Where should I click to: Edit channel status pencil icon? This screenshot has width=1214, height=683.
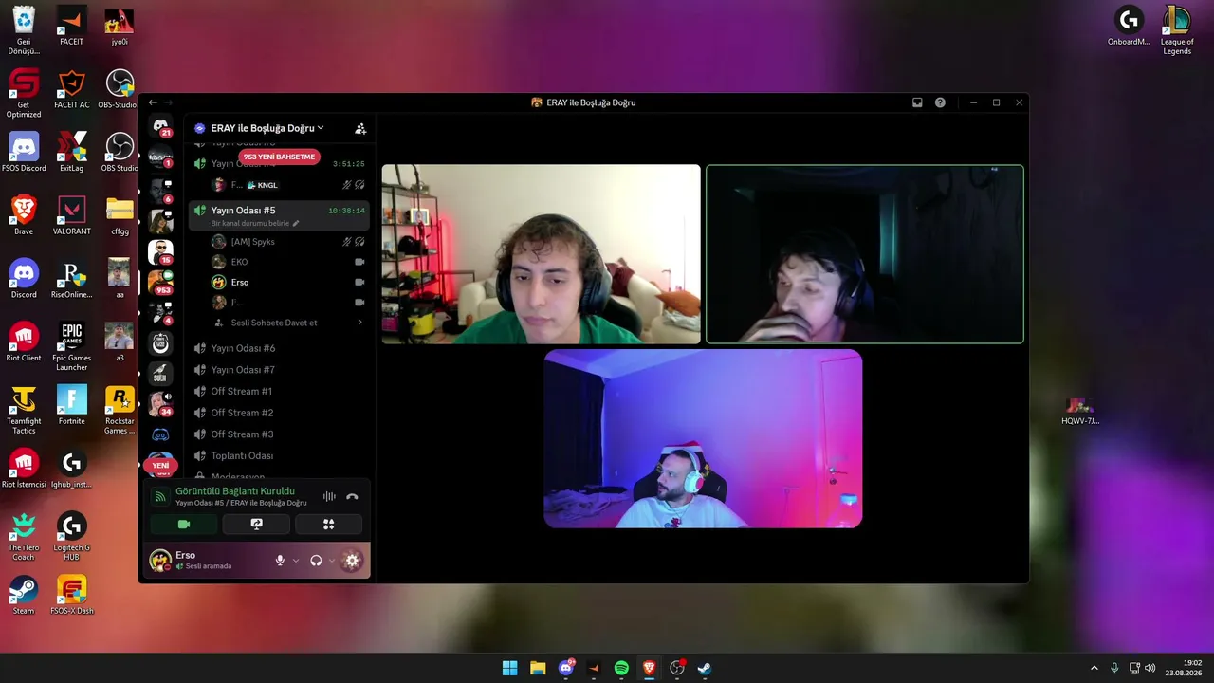(x=296, y=224)
